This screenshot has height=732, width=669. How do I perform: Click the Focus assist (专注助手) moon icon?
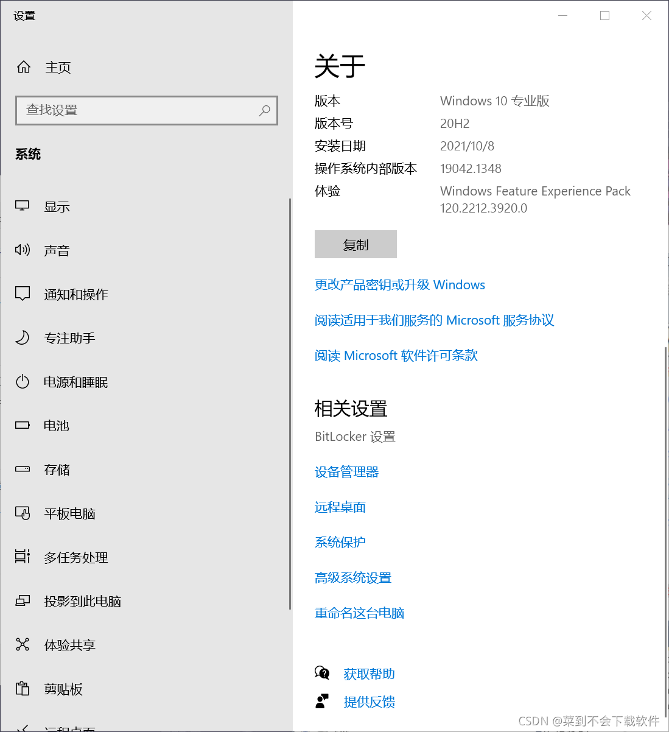[x=23, y=337]
